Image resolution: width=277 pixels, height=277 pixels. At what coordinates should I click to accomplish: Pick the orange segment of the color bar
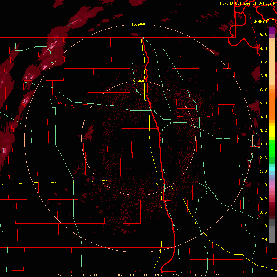pyautogui.click(x=272, y=106)
